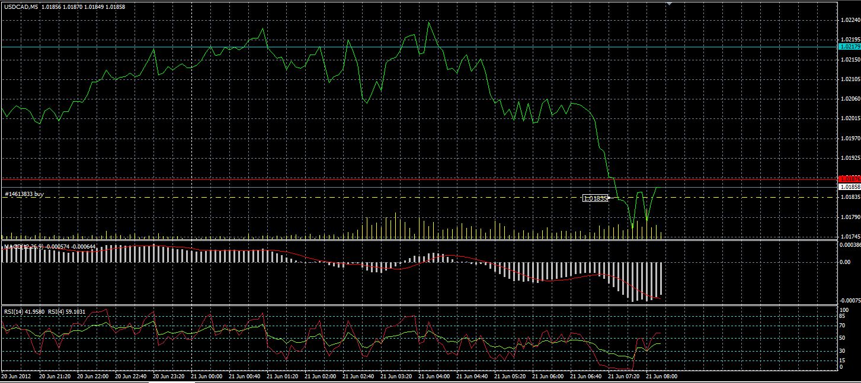Image resolution: width=861 pixels, height=383 pixels.
Task: Click the current price label 1.01858
Action: coord(850,186)
